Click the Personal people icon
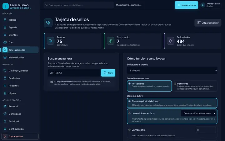 [x=5, y=106]
